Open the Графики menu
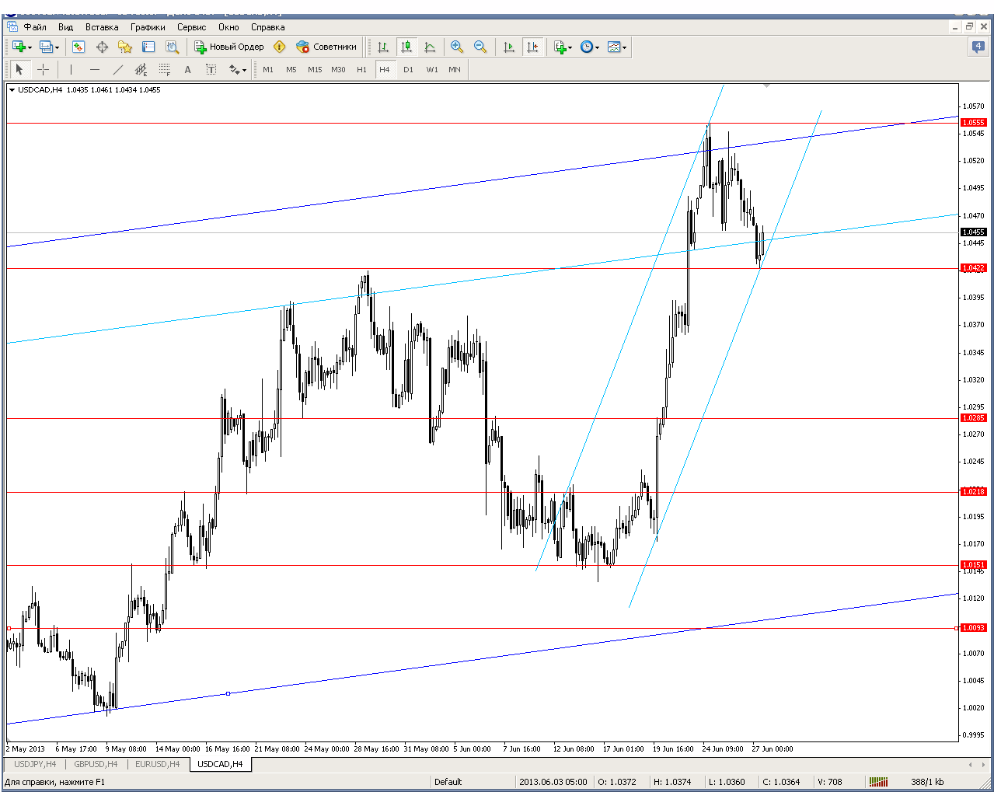The image size is (994, 792). 148,27
